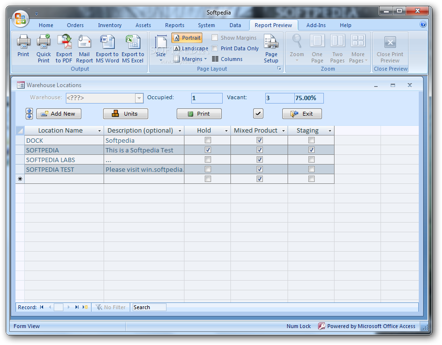This screenshot has height=345, width=442.
Task: Click the Exit button
Action: 302,114
